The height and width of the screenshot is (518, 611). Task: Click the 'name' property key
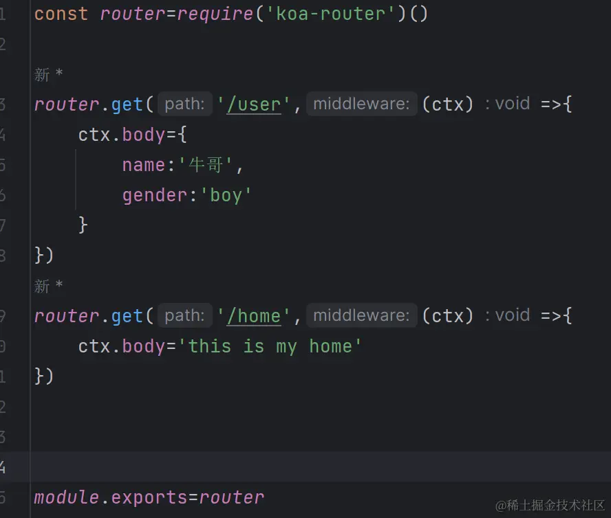(x=144, y=165)
